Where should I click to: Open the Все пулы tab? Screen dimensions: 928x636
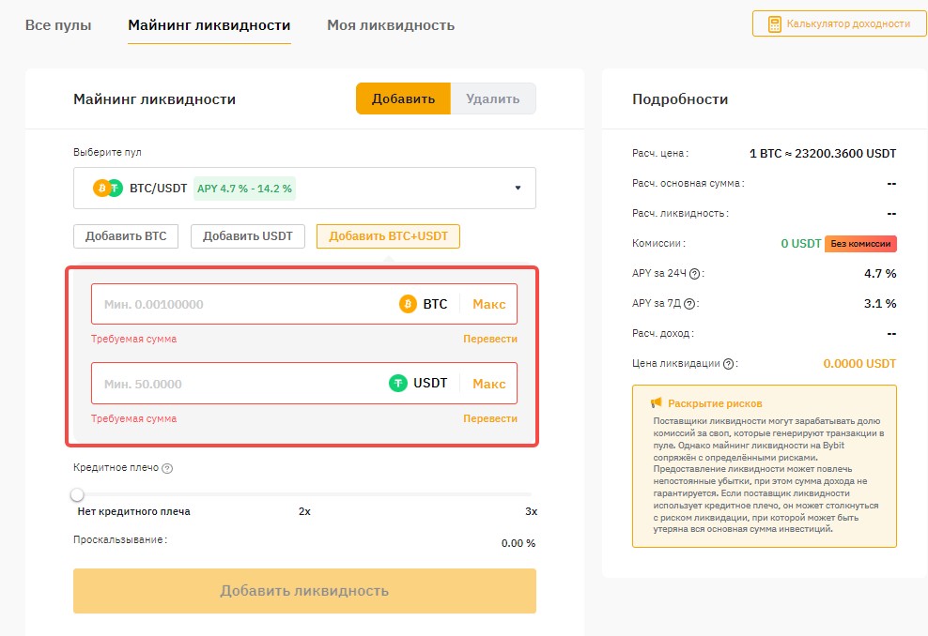[x=58, y=25]
